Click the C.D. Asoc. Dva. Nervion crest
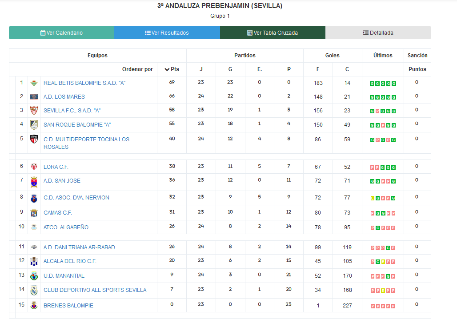Image resolution: width=457 pixels, height=323 pixels. [x=34, y=198]
